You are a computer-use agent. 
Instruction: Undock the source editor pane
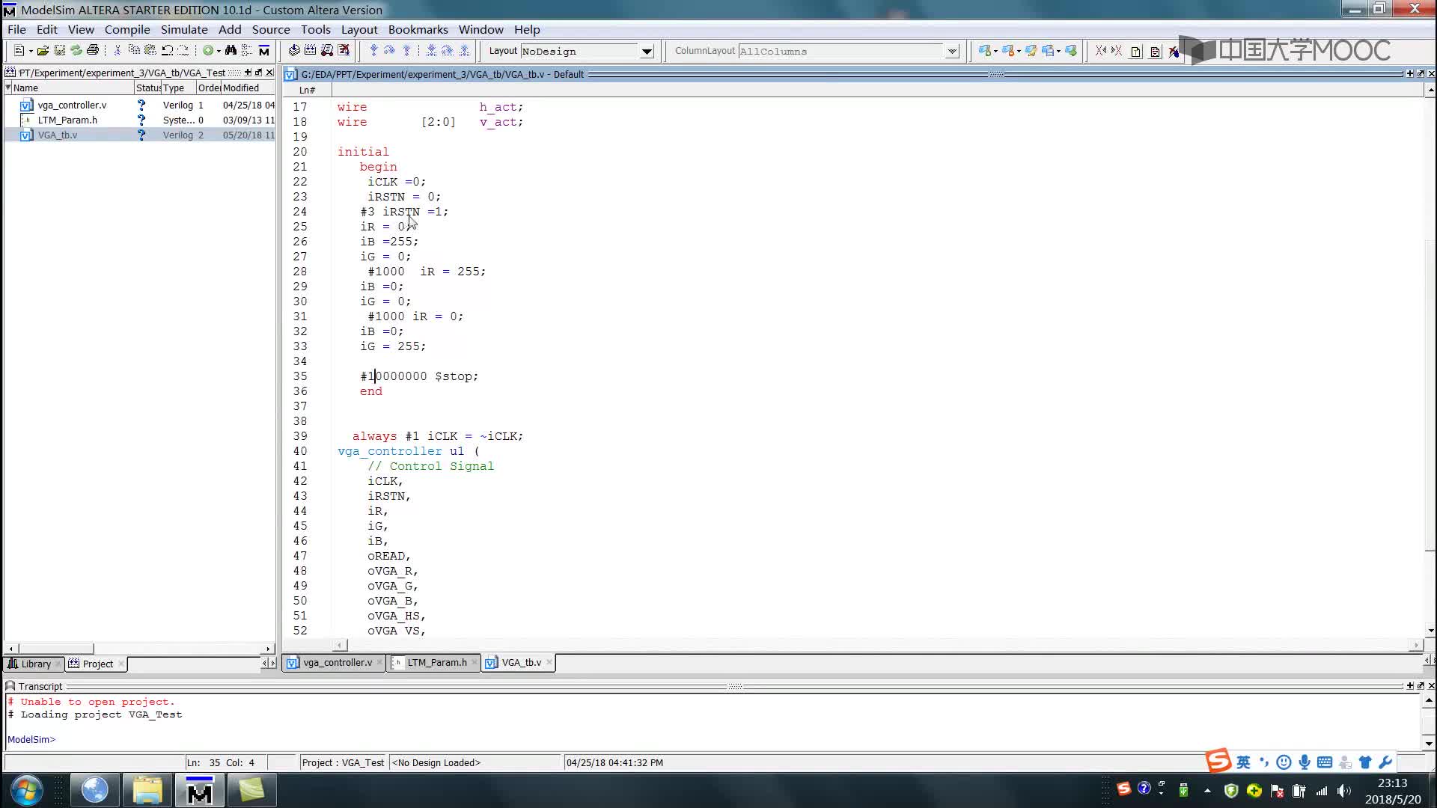1421,74
